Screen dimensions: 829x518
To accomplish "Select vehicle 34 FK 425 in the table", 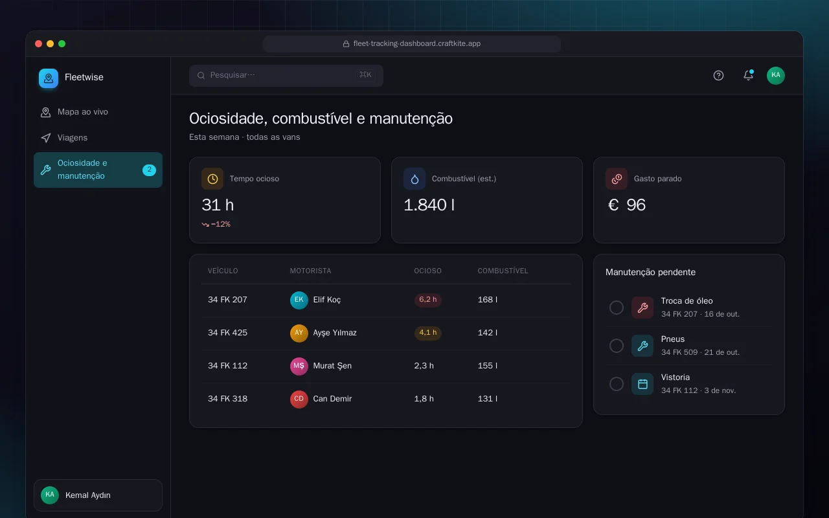I will tap(227, 333).
